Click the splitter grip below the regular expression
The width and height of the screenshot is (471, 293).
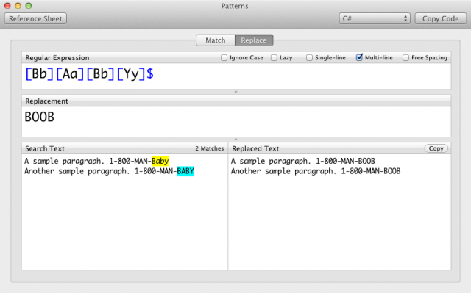pos(235,92)
